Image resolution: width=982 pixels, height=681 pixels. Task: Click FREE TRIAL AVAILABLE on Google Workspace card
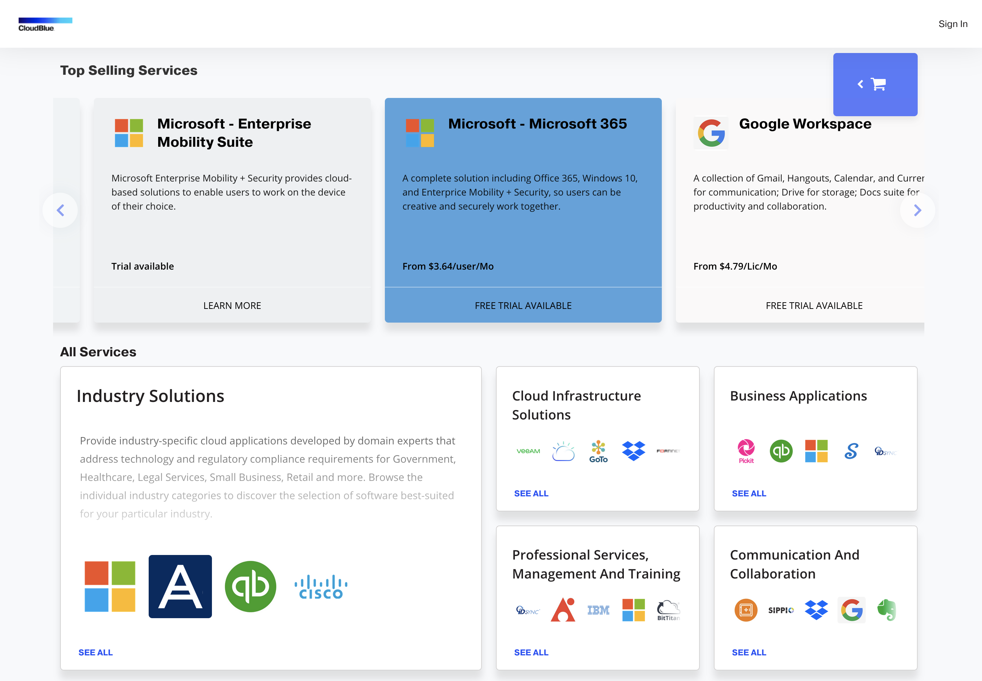click(814, 305)
